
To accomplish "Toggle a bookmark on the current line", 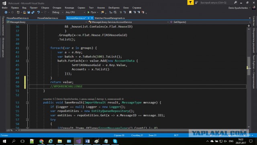I will (130, 12).
